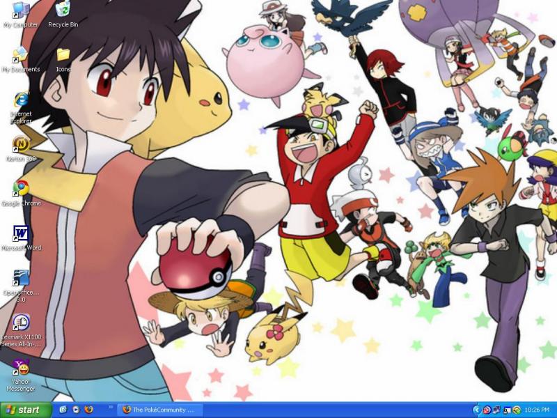Launch Firefox from the Quick Launch bar
Image resolution: width=557 pixels, height=418 pixels.
(88, 410)
